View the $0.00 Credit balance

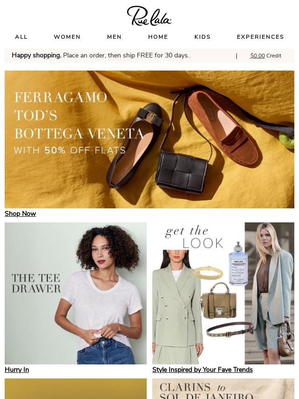pos(266,56)
